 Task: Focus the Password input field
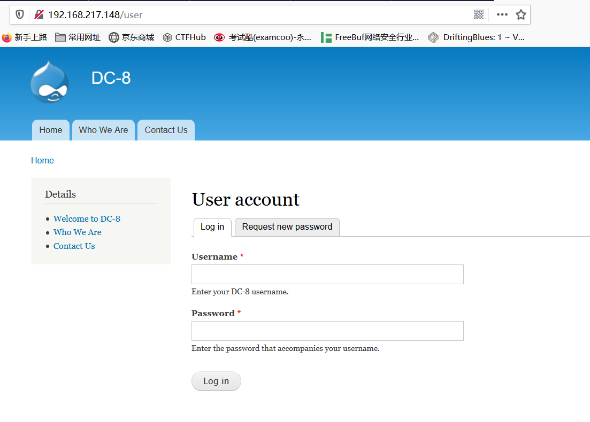(x=327, y=331)
